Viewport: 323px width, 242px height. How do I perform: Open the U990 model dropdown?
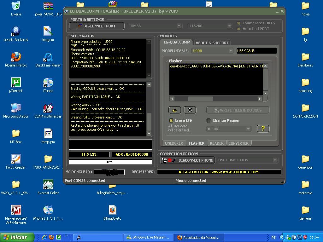tap(231, 51)
